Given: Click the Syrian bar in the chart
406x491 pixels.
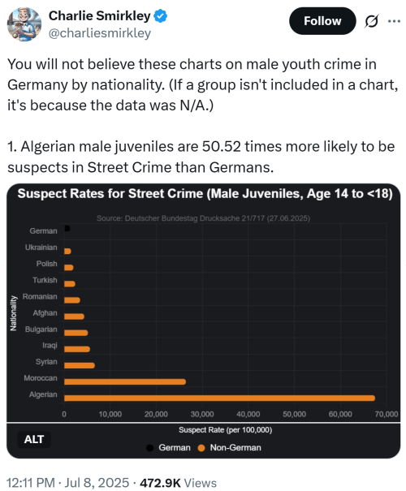Looking at the screenshot, I should point(80,365).
